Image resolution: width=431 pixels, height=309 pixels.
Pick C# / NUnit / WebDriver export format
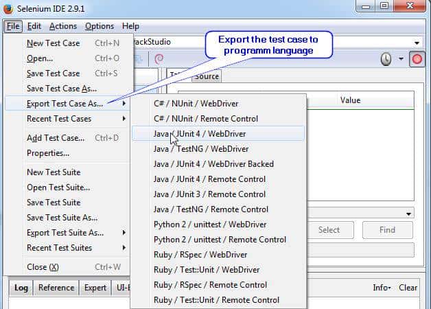point(196,104)
